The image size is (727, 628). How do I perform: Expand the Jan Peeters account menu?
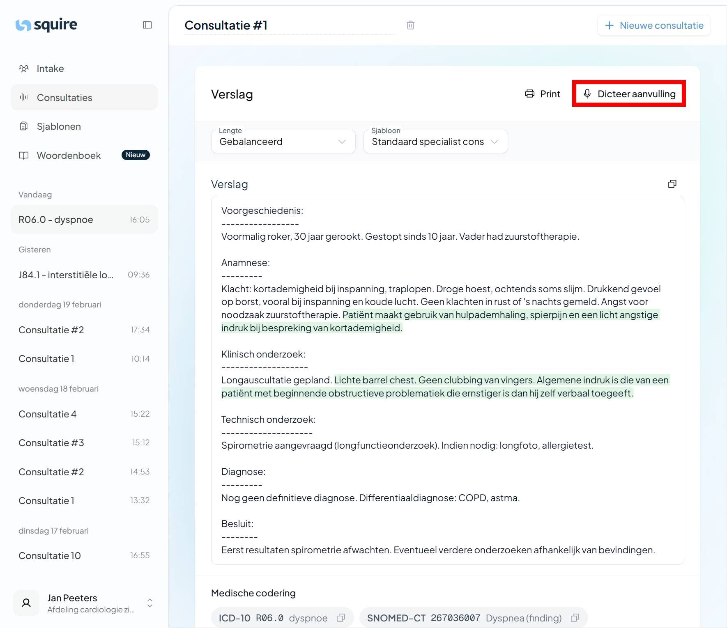pyautogui.click(x=150, y=603)
